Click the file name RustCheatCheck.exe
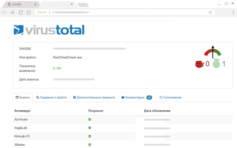This screenshot has width=237, height=148. [x=67, y=57]
